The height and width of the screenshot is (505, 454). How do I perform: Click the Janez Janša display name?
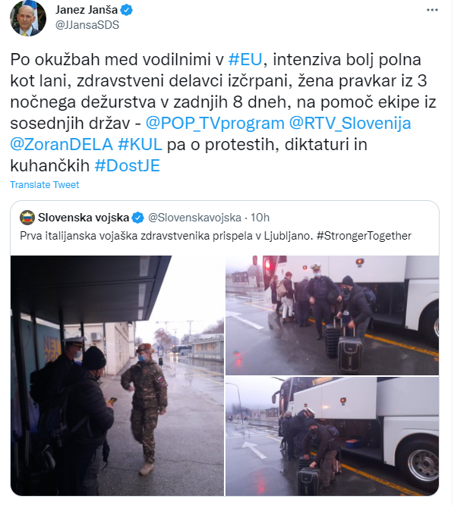point(87,10)
